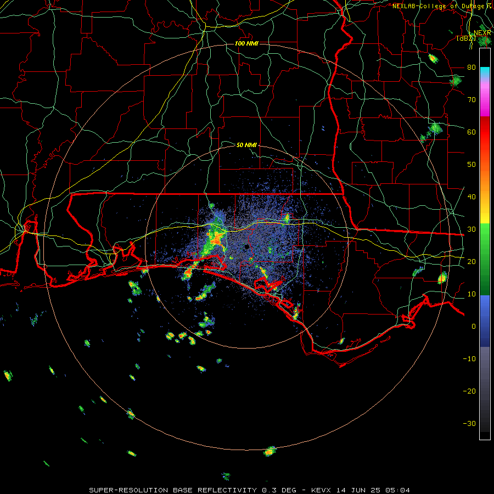Click the black radar site dot at the map center
The height and width of the screenshot is (494, 494).
pos(246,246)
